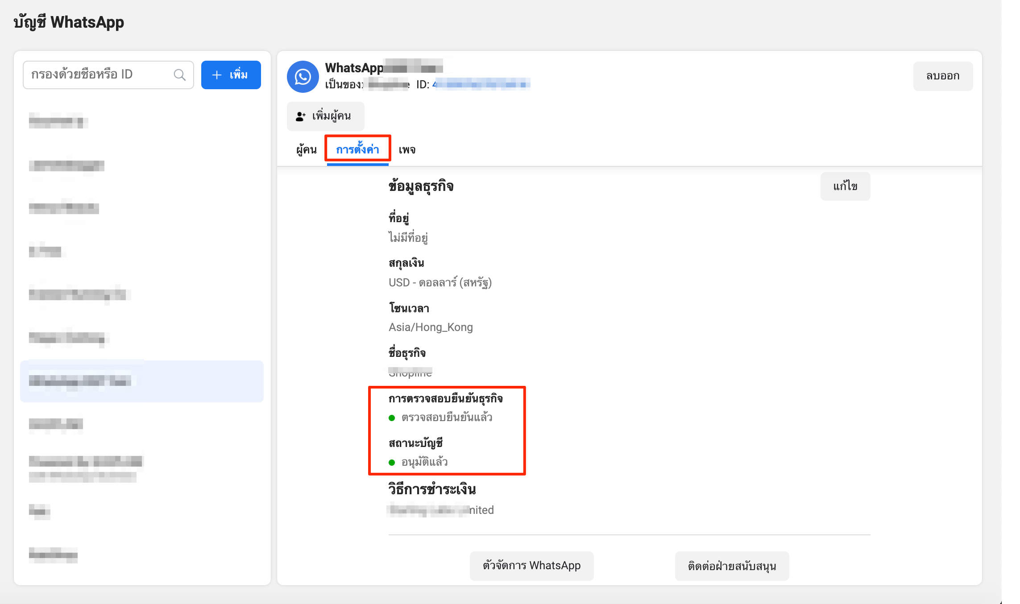Click the search magnifier icon
The width and height of the screenshot is (1020, 604).
click(x=180, y=75)
